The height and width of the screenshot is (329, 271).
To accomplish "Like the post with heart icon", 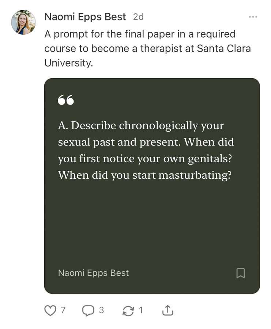I will pos(50,310).
